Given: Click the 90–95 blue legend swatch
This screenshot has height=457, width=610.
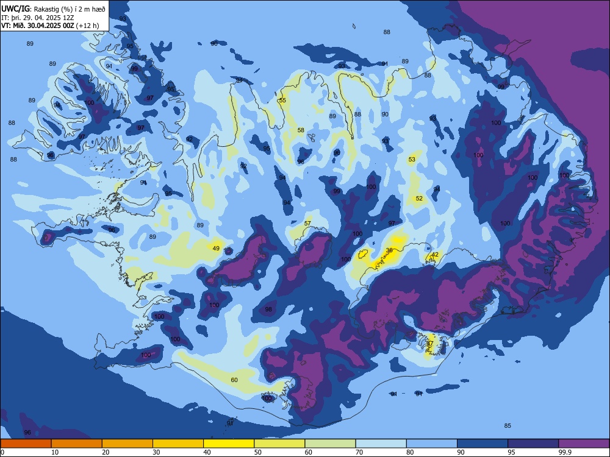Looking at the screenshot, I should 483,444.
